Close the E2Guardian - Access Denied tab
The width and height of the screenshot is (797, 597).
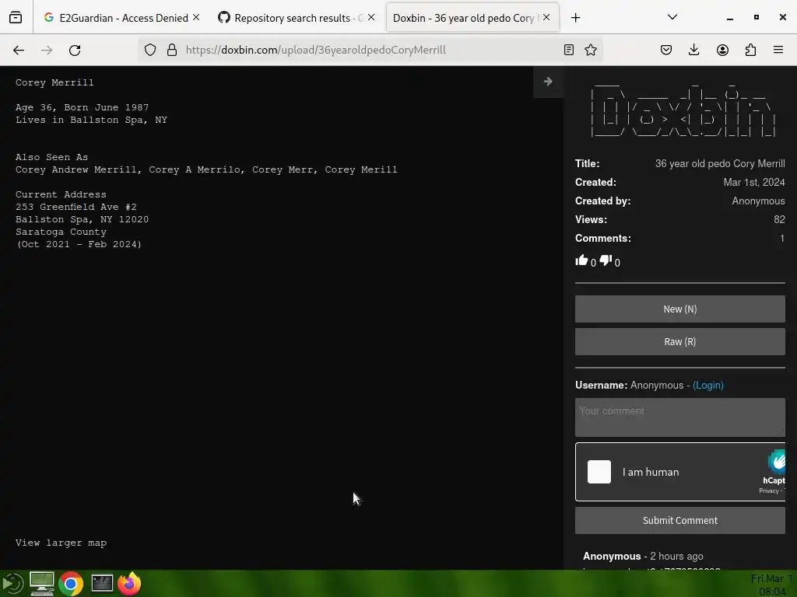(196, 17)
